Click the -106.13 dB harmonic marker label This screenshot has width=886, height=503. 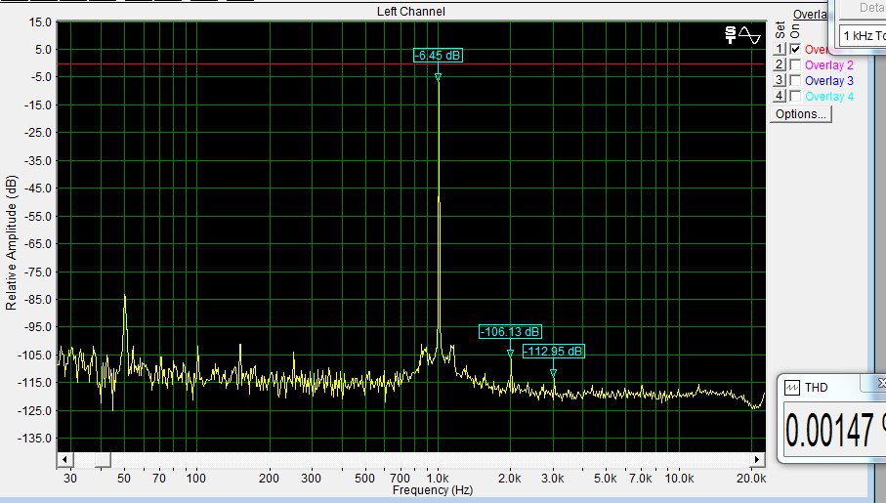[510, 332]
